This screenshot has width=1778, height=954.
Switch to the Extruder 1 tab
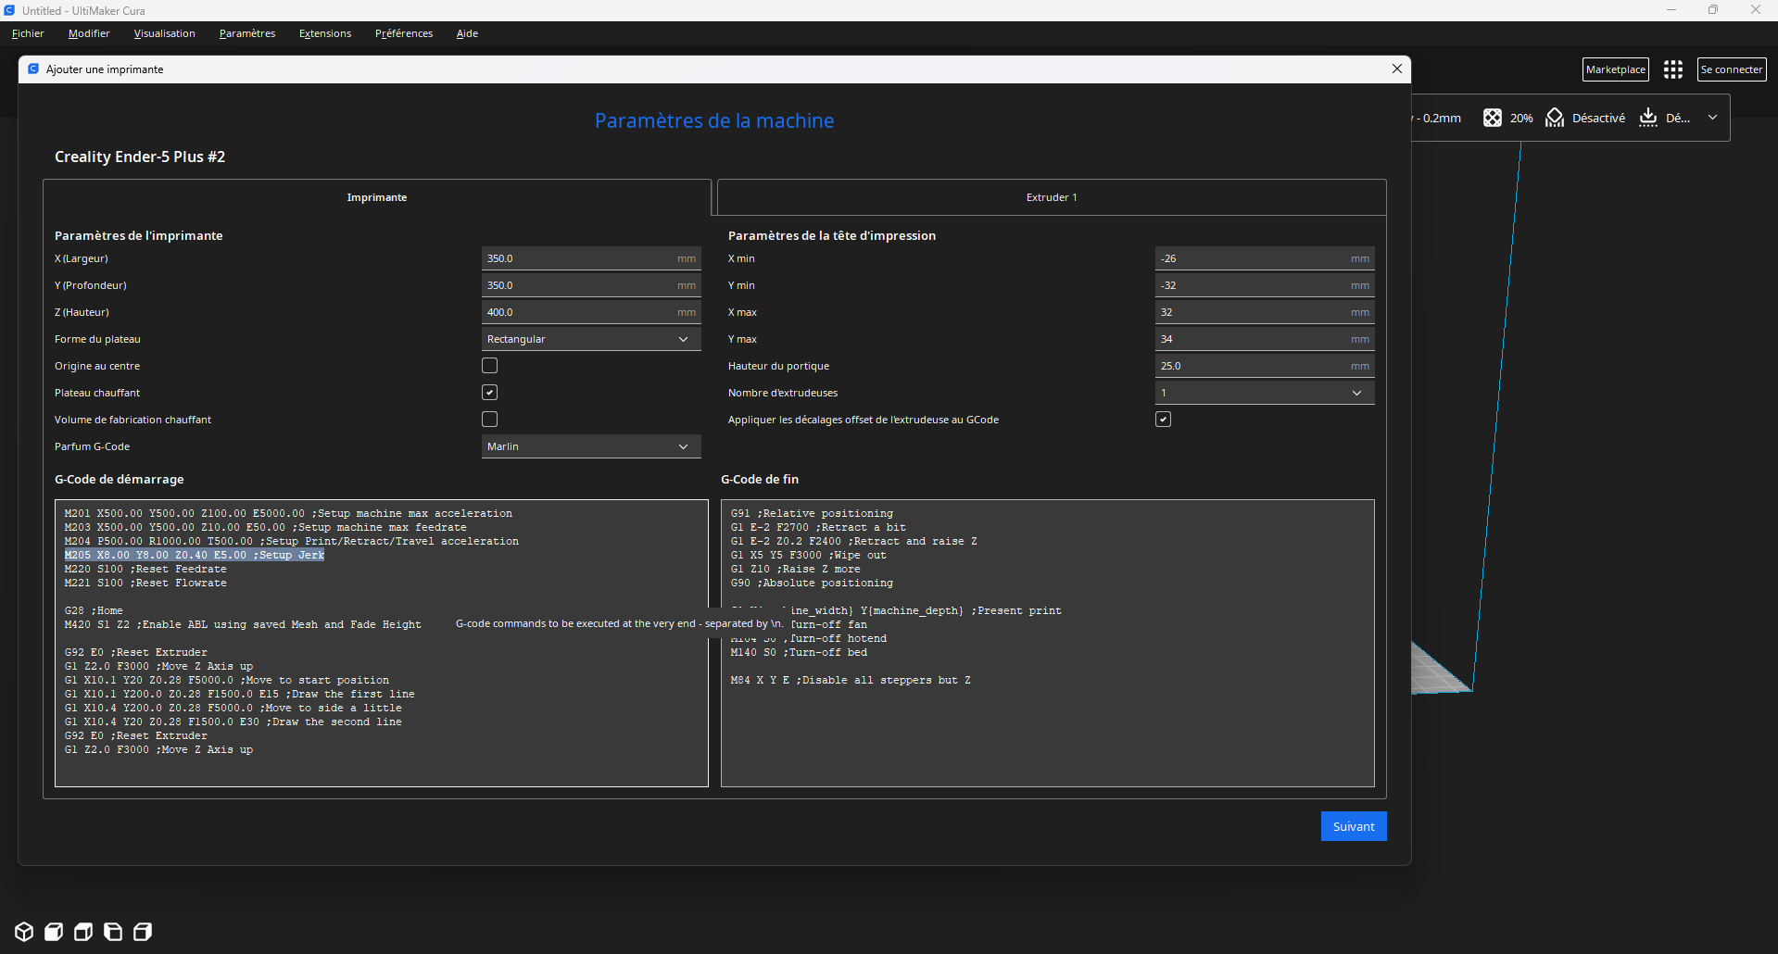(1051, 197)
